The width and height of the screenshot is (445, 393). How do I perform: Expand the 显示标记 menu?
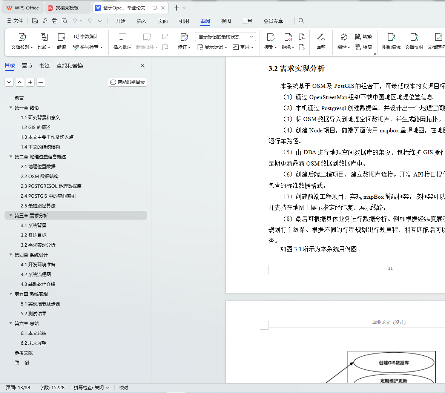pyautogui.click(x=212, y=47)
